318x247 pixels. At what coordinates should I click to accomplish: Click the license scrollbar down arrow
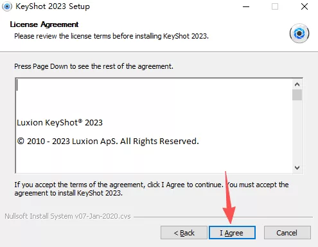click(297, 168)
